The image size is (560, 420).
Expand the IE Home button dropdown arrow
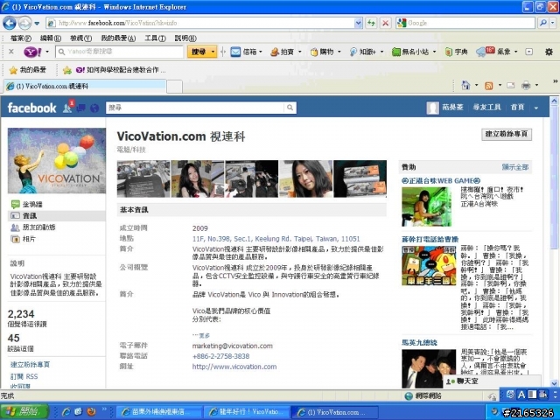coord(476,86)
